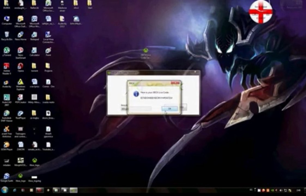The image size is (306, 196).
Task: Select the Opera browser shortcut
Action: [x=20, y=68]
